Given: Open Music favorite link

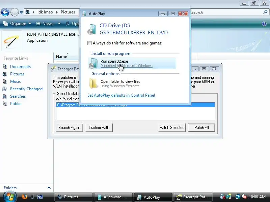Looking at the screenshot, I should pos(16,81).
